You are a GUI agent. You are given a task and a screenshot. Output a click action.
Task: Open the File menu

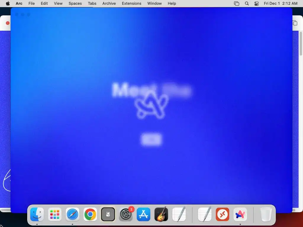coord(31,3)
